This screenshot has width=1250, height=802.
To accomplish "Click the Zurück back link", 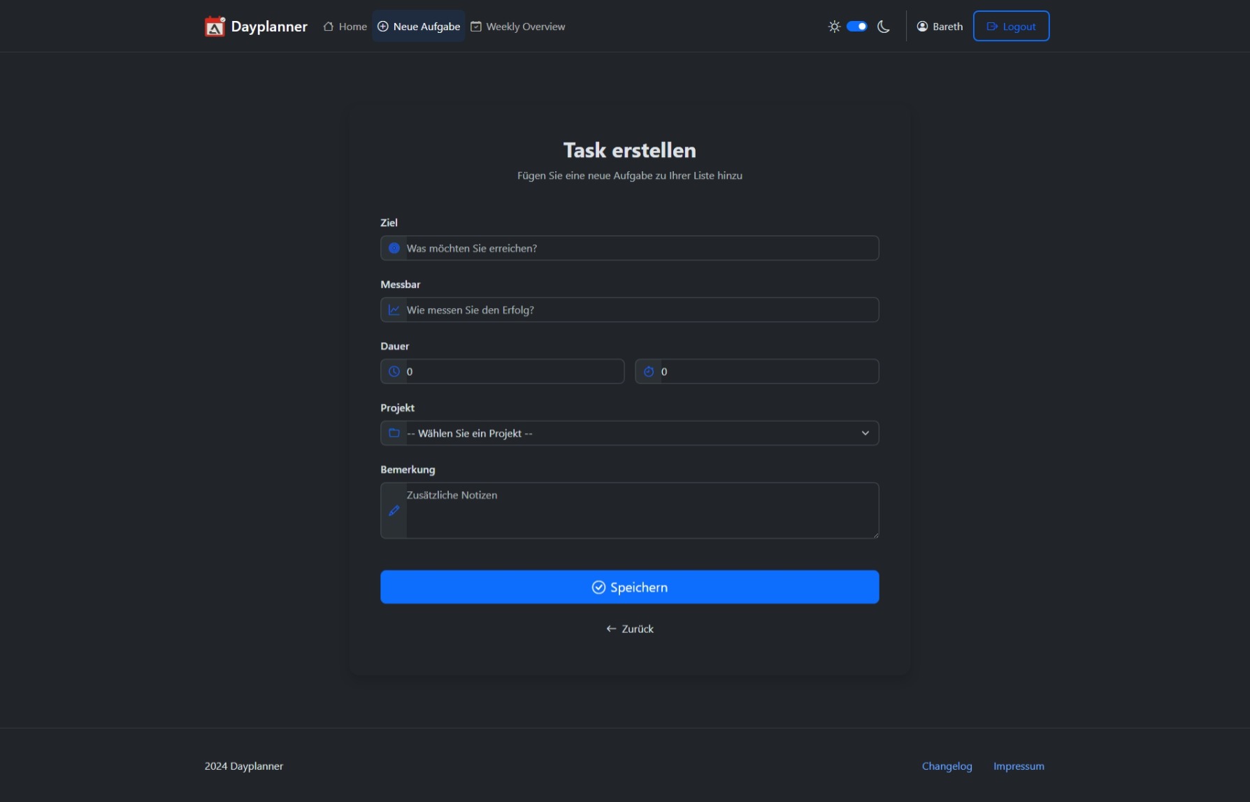I will tap(629, 629).
